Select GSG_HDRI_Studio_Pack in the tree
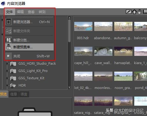This screenshot has height=116, width=147. [37, 63]
